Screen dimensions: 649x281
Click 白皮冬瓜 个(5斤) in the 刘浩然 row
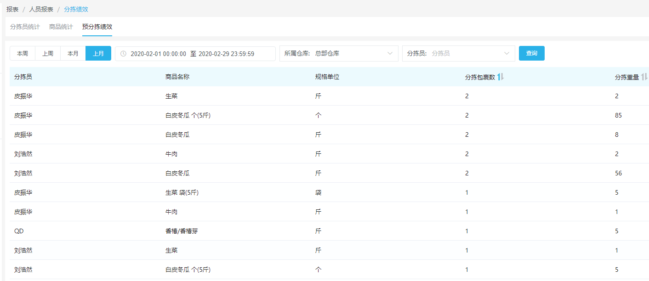[x=188, y=270]
